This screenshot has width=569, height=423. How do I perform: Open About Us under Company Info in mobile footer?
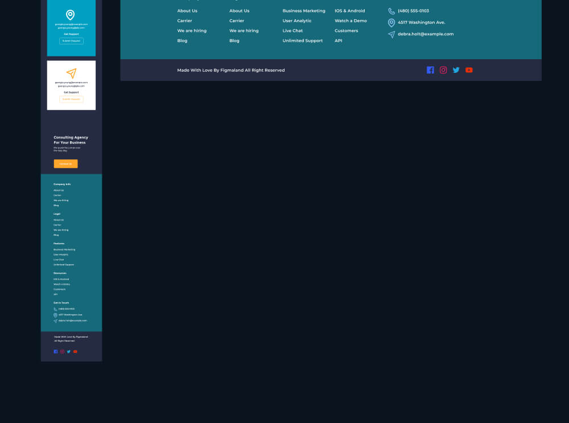point(59,190)
